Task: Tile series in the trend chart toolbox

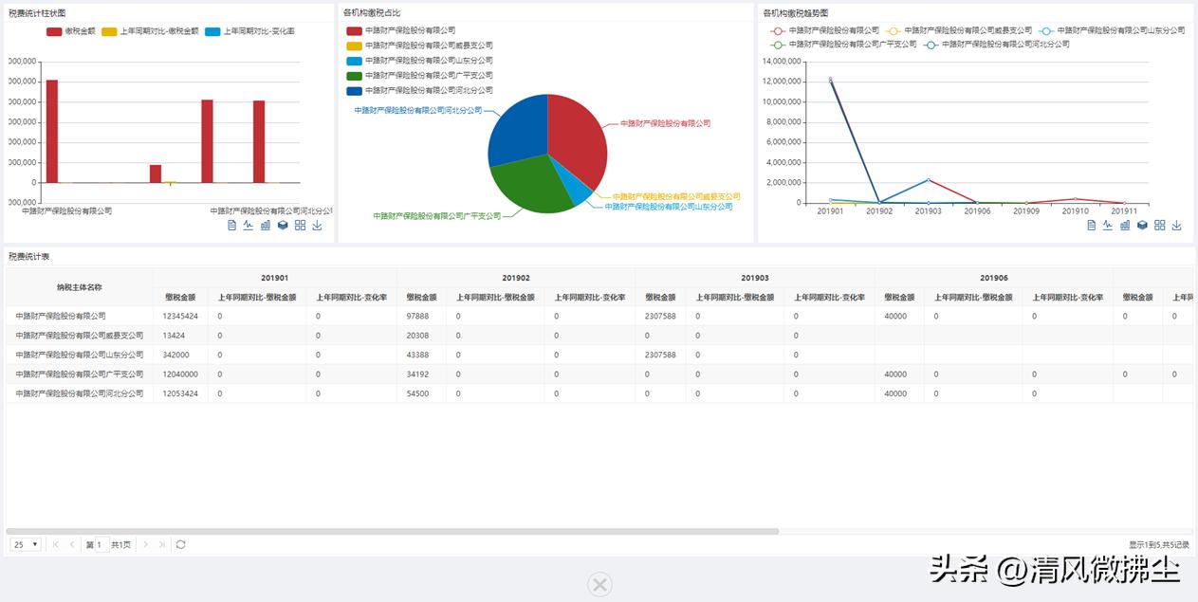Action: coord(1159,225)
